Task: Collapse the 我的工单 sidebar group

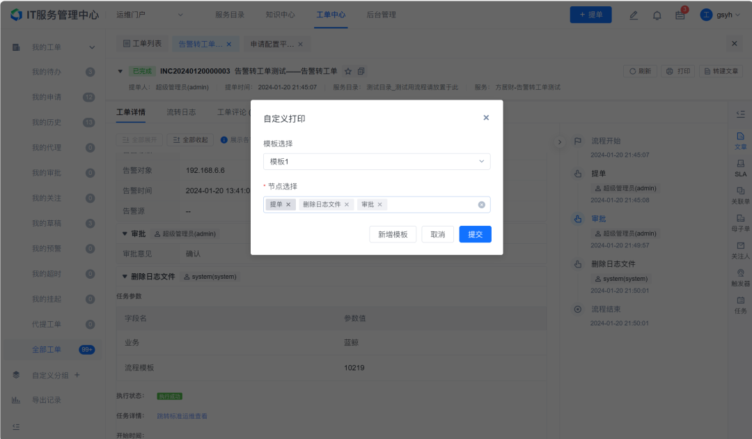Action: tap(92, 47)
